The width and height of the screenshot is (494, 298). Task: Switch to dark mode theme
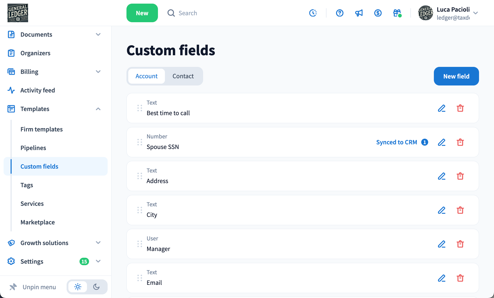(97, 287)
